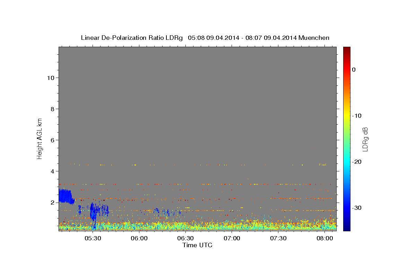Viewport: 416px width, 277px height.
Task: Click the 06:30 time tick label
Action: [x=185, y=239]
